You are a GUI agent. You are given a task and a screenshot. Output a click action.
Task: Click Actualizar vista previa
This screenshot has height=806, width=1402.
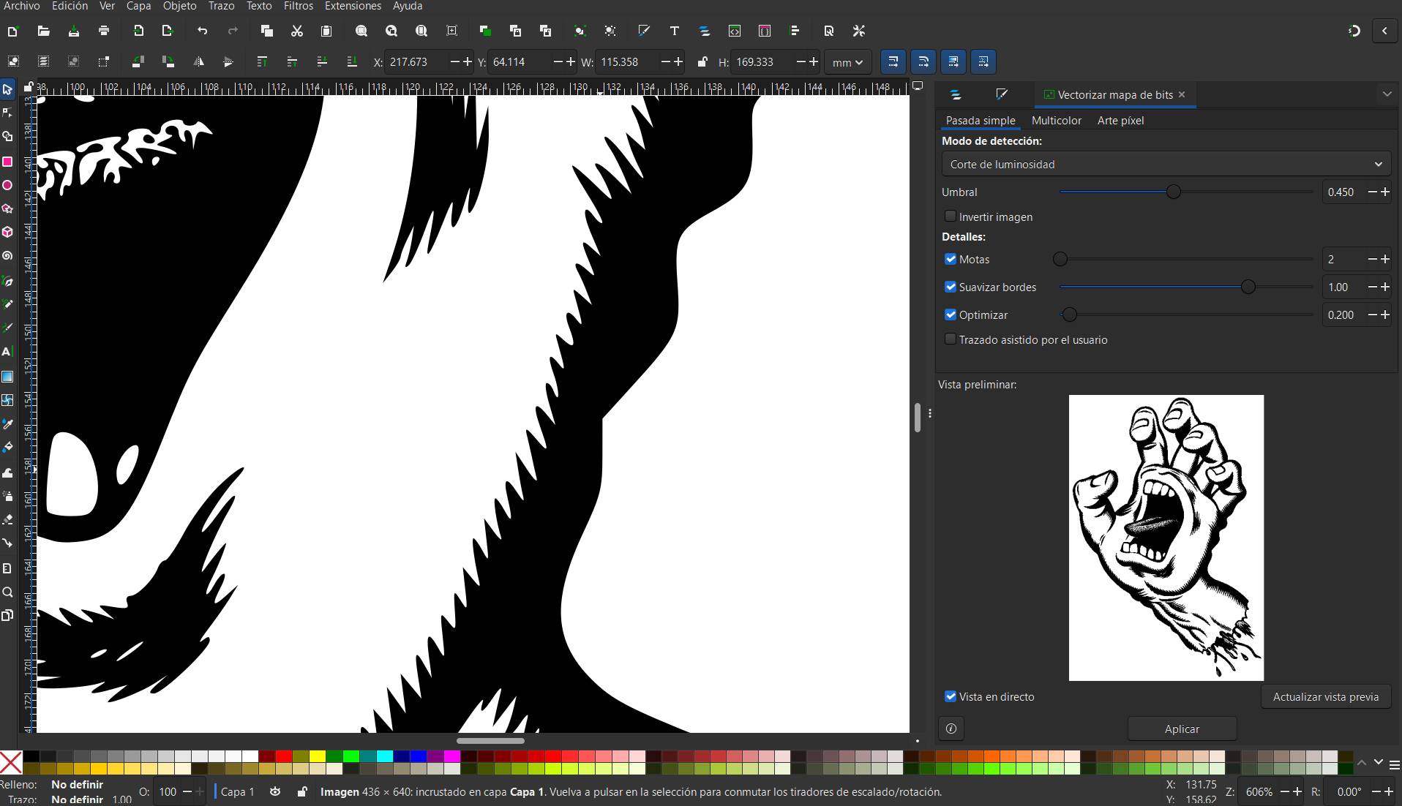[x=1325, y=696]
